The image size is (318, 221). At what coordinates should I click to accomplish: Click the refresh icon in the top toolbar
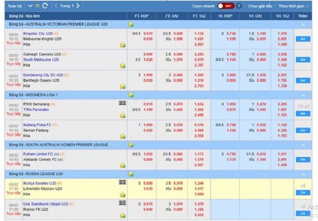pos(45,6)
